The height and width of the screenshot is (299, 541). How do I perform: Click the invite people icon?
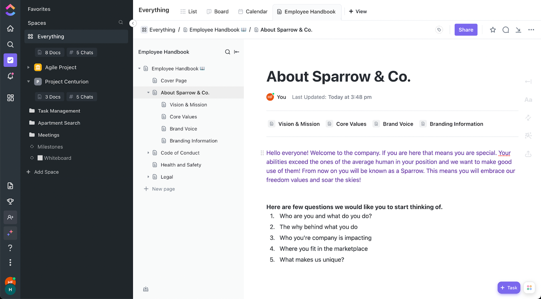10,217
